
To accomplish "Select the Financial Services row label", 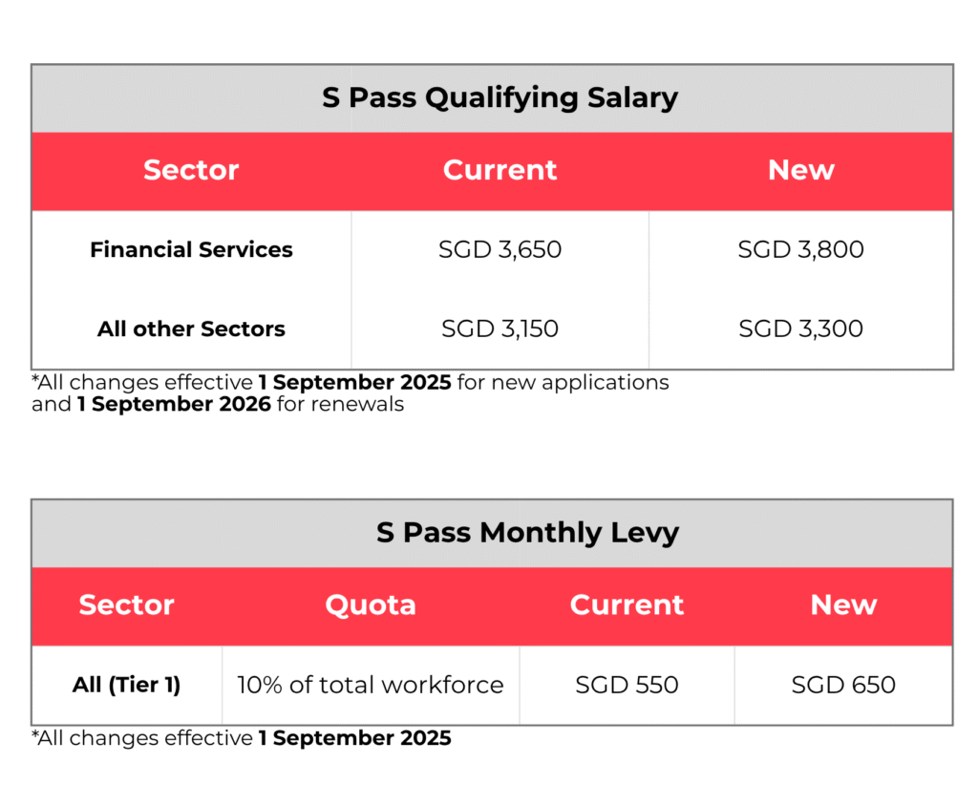I will tap(191, 249).
